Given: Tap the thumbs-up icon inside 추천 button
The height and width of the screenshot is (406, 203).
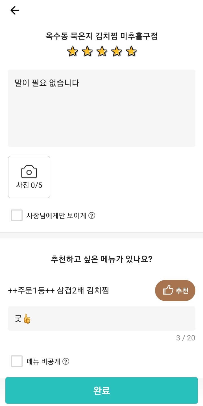Looking at the screenshot, I should 169,290.
